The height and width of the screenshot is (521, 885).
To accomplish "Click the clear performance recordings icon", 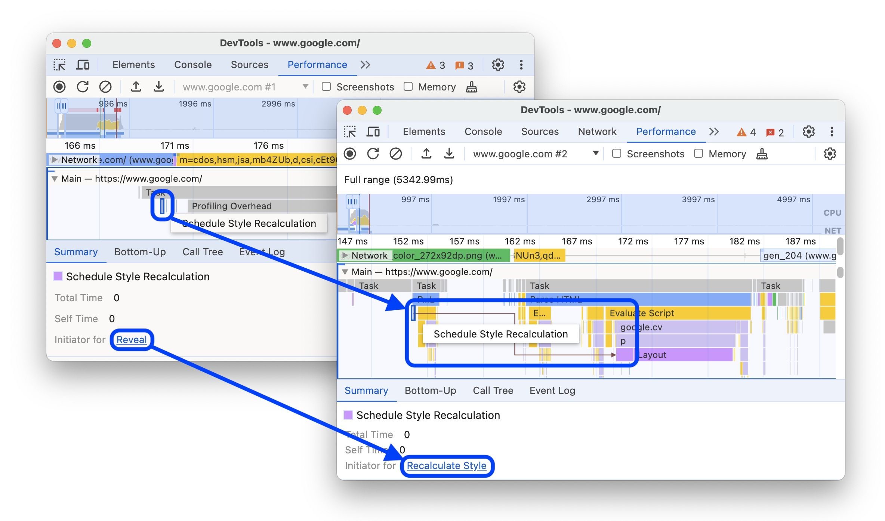I will coord(396,154).
